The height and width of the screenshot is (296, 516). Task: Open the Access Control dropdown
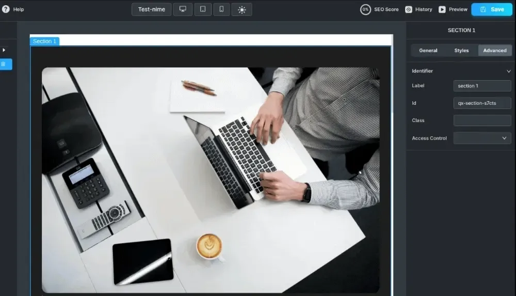point(482,138)
